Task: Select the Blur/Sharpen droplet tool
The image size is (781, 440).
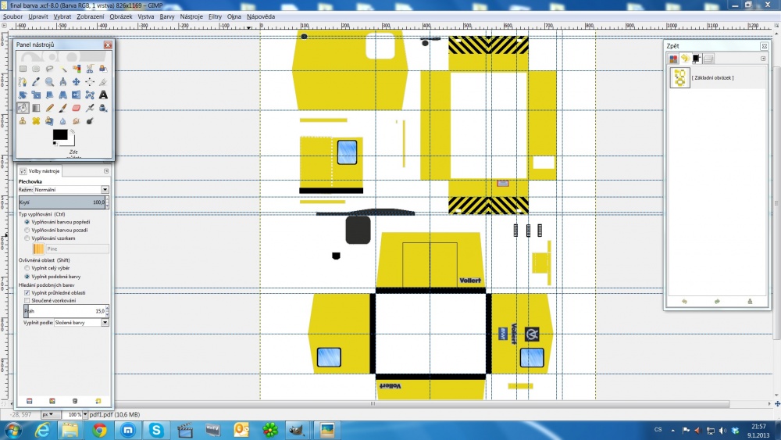Action: click(62, 121)
